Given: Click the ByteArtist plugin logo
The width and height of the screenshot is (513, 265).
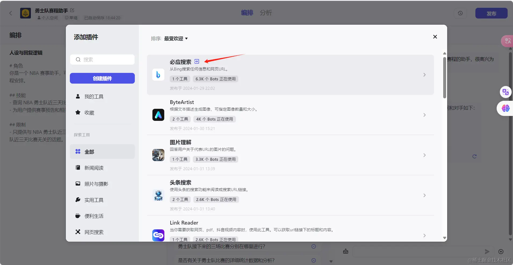Looking at the screenshot, I should 158,115.
